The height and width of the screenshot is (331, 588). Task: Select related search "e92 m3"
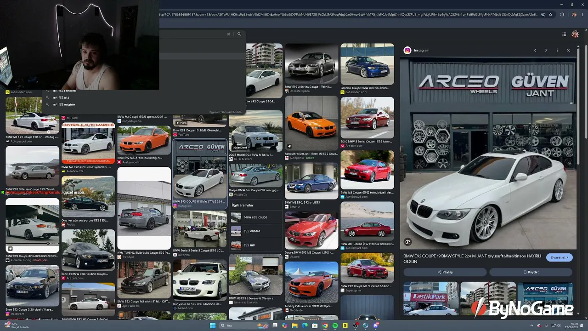(x=256, y=245)
